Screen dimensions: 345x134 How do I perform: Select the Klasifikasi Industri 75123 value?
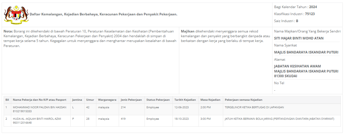[x=310, y=14]
